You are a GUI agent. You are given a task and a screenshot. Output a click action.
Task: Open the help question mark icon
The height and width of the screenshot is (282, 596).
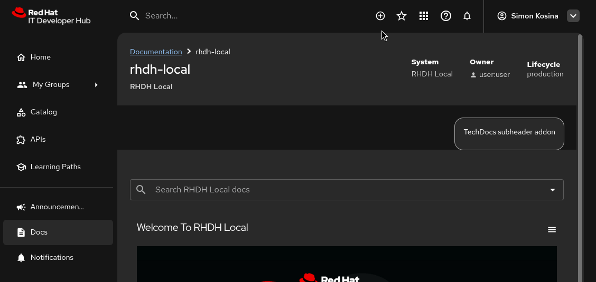(446, 16)
